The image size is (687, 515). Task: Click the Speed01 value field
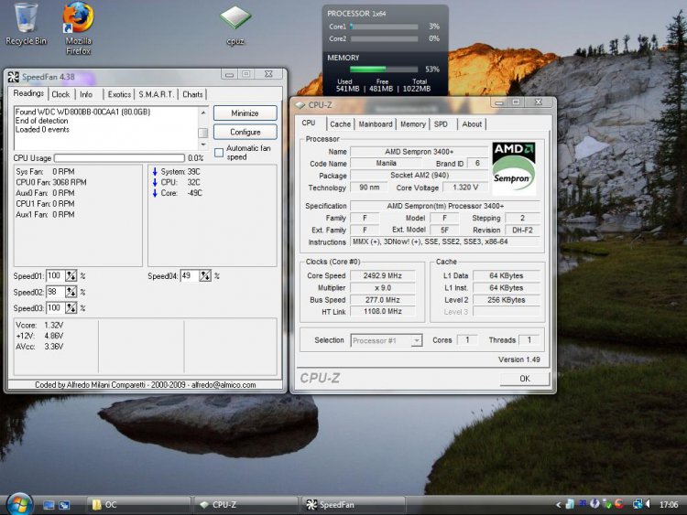pos(56,275)
